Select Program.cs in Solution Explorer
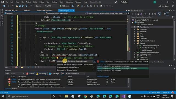 [144, 57]
